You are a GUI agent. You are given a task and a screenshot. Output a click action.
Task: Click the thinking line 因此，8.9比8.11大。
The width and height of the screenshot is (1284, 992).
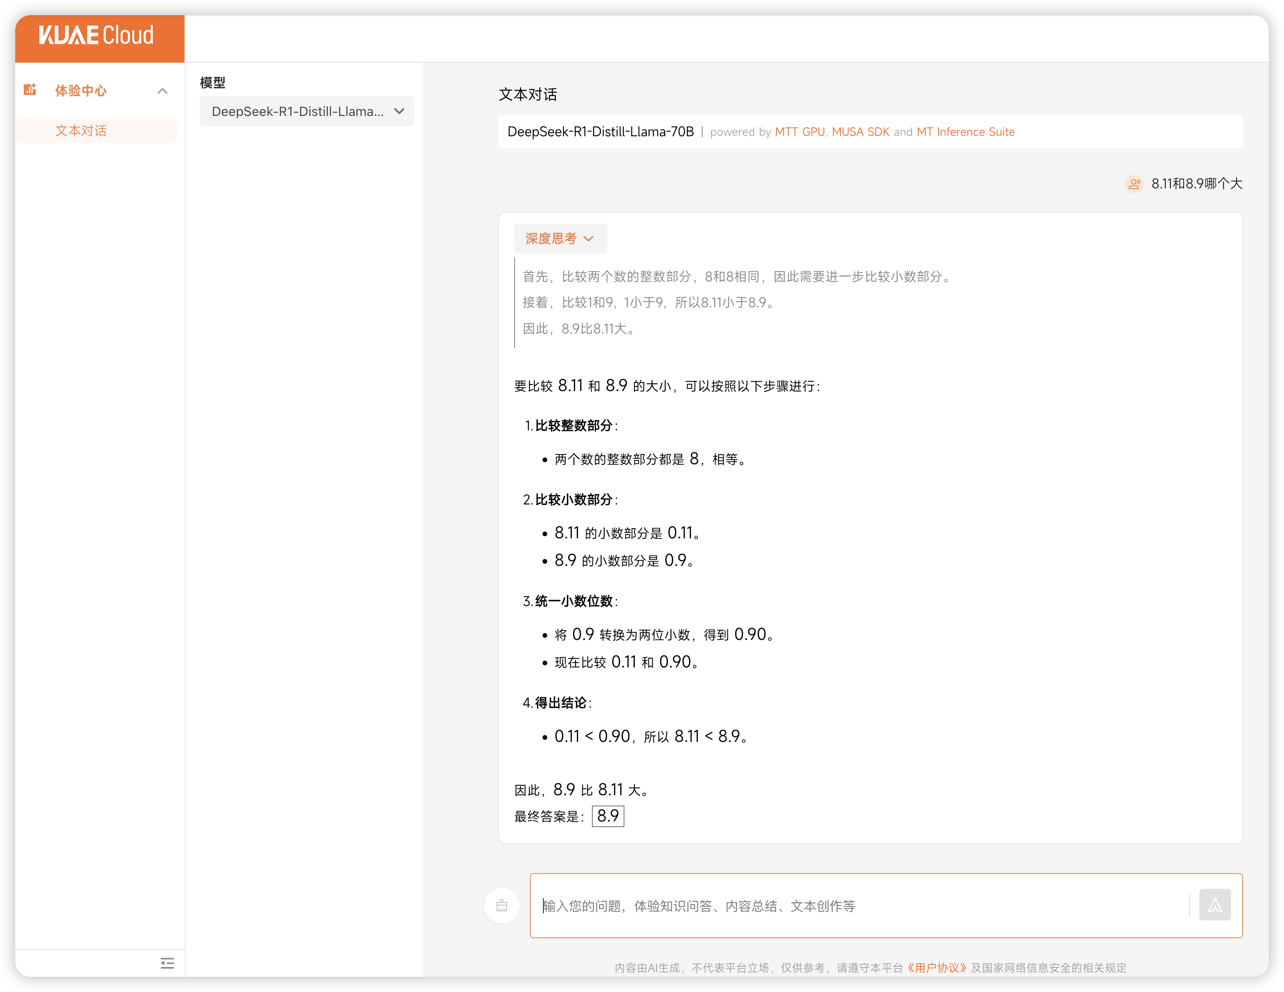[x=579, y=329]
